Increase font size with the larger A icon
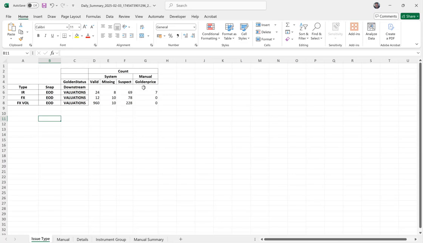The width and height of the screenshot is (423, 243). click(85, 27)
